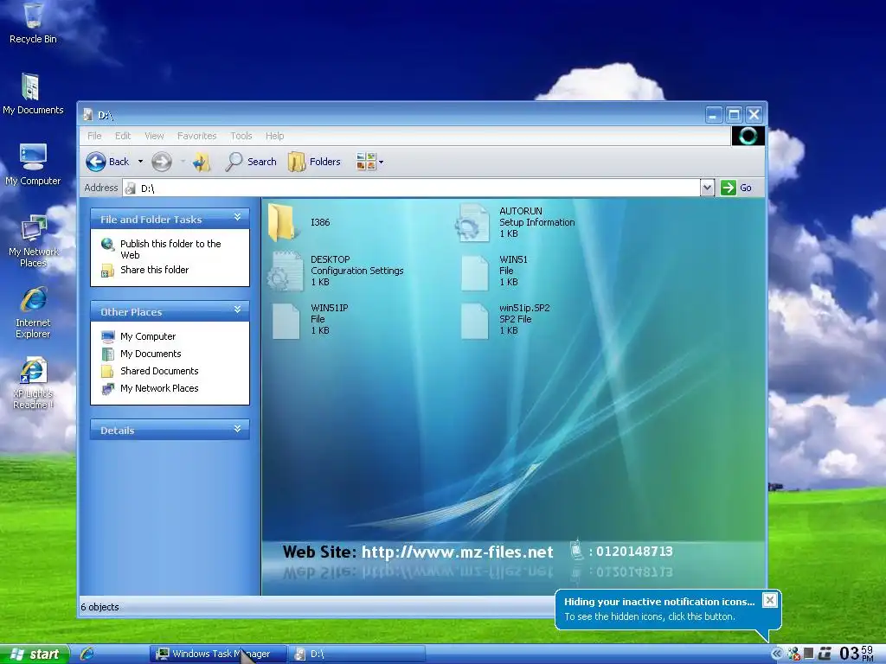The width and height of the screenshot is (886, 664).
Task: Open the Help menu
Action: click(274, 136)
